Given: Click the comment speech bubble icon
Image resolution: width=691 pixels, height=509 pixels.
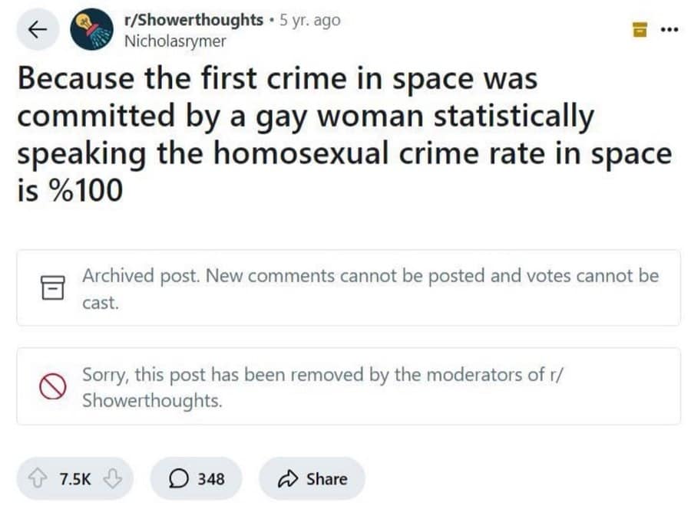Looking at the screenshot, I should [x=178, y=479].
